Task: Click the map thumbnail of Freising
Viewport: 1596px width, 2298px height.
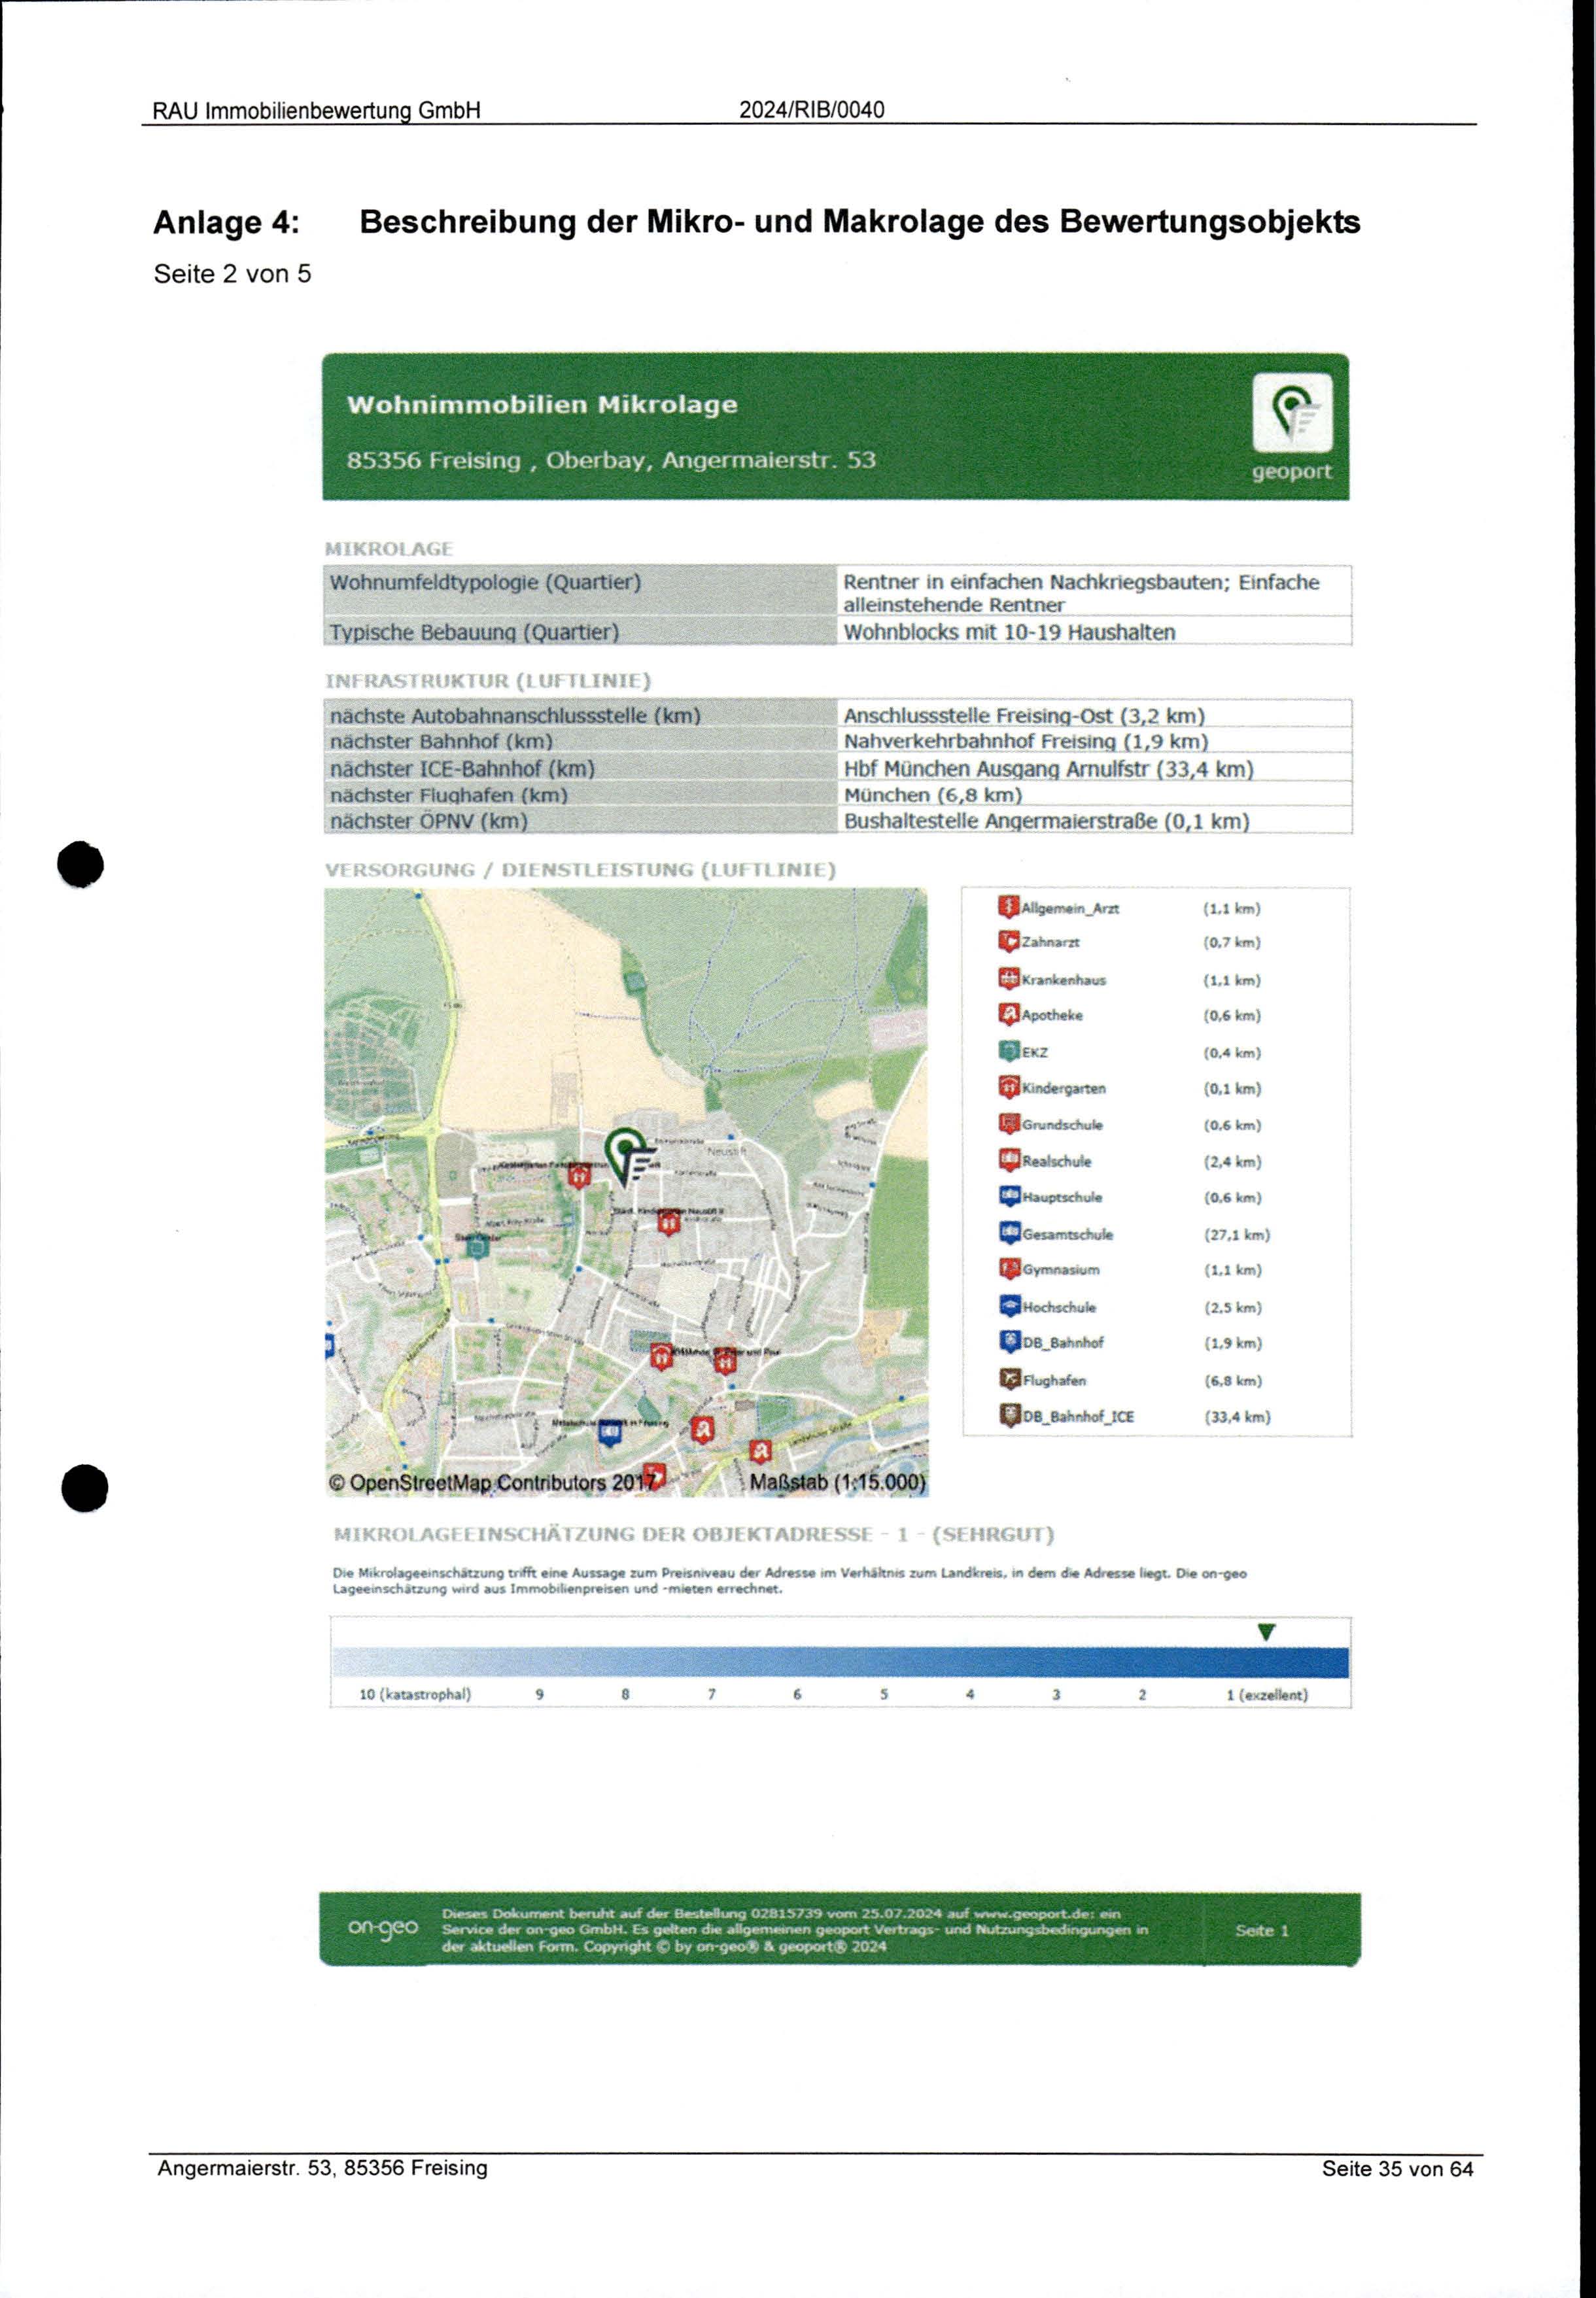Action: point(626,1192)
